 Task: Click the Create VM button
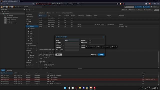click(x=138, y=7)
